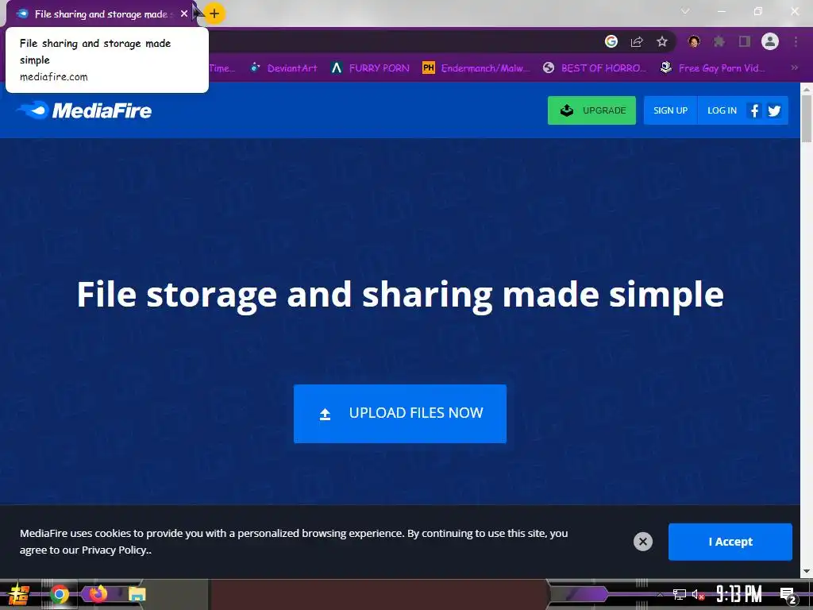Click the page scrollbar down arrow

[807, 571]
